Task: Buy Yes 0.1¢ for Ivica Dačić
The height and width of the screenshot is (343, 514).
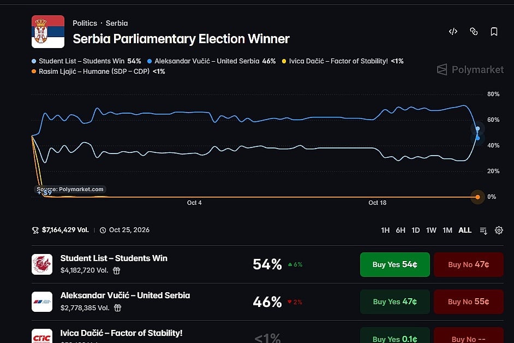Action: click(395, 335)
